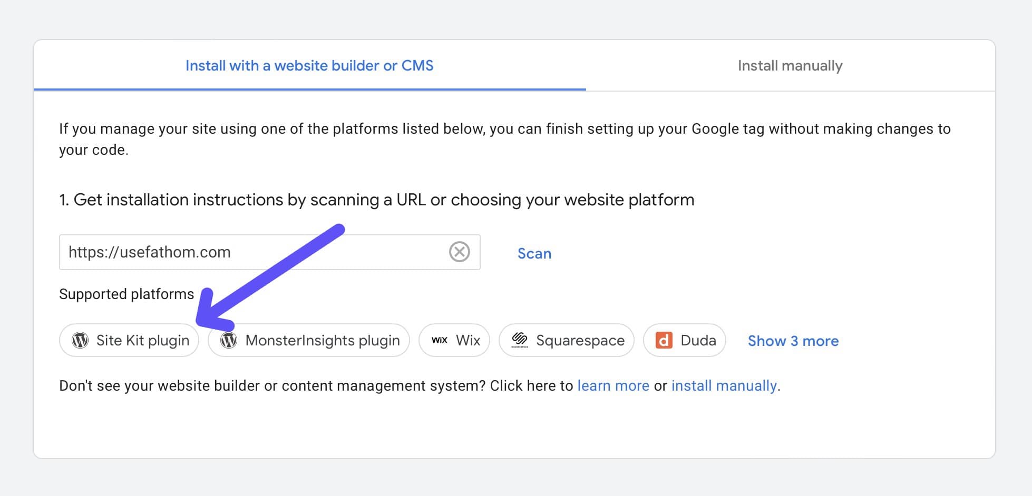Image resolution: width=1032 pixels, height=496 pixels.
Task: Click step 1 installation instructions heading
Action: pyautogui.click(x=376, y=200)
